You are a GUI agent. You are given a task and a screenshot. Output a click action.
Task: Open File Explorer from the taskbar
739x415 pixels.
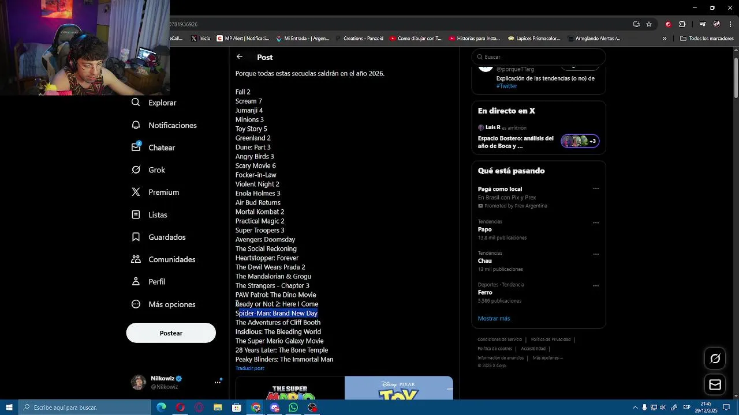click(218, 408)
